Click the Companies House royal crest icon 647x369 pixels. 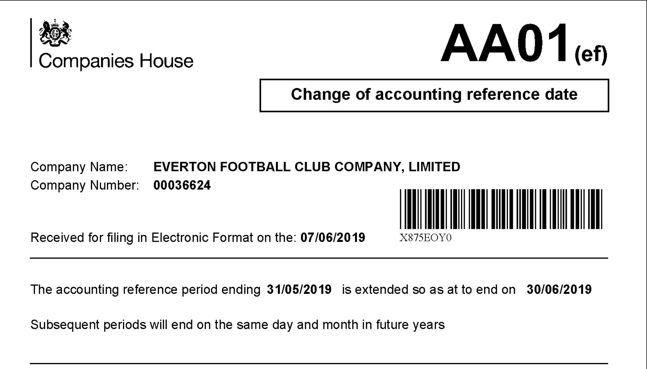[55, 33]
